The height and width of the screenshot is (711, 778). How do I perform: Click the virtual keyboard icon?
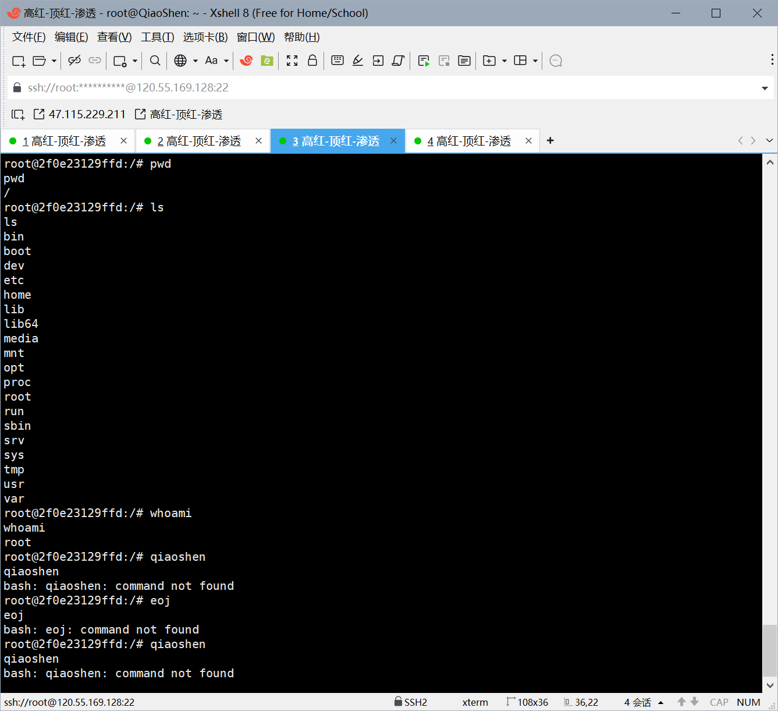338,61
